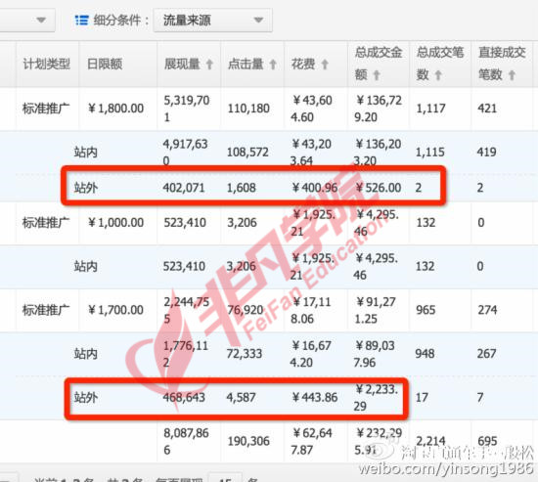538x482 pixels.
Task: Click the 细分条件 list icon
Action: coord(81,21)
